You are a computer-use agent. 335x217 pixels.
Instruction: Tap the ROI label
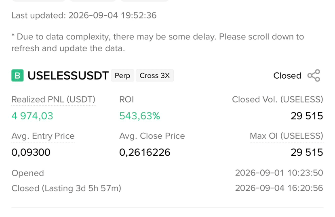(127, 100)
